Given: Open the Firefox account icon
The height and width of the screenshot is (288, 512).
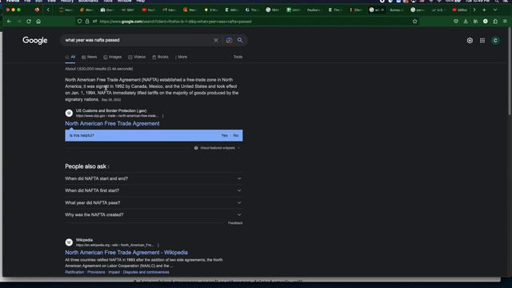Looking at the screenshot, I should tap(486, 22).
